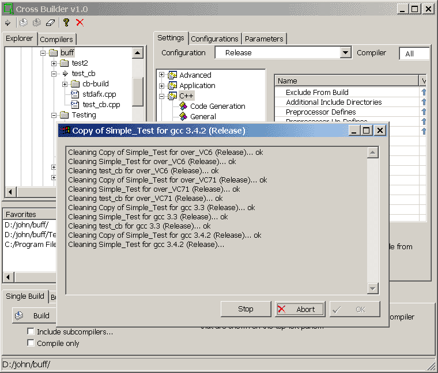Expand the Advanced settings node
The image size is (438, 373).
tap(162, 75)
